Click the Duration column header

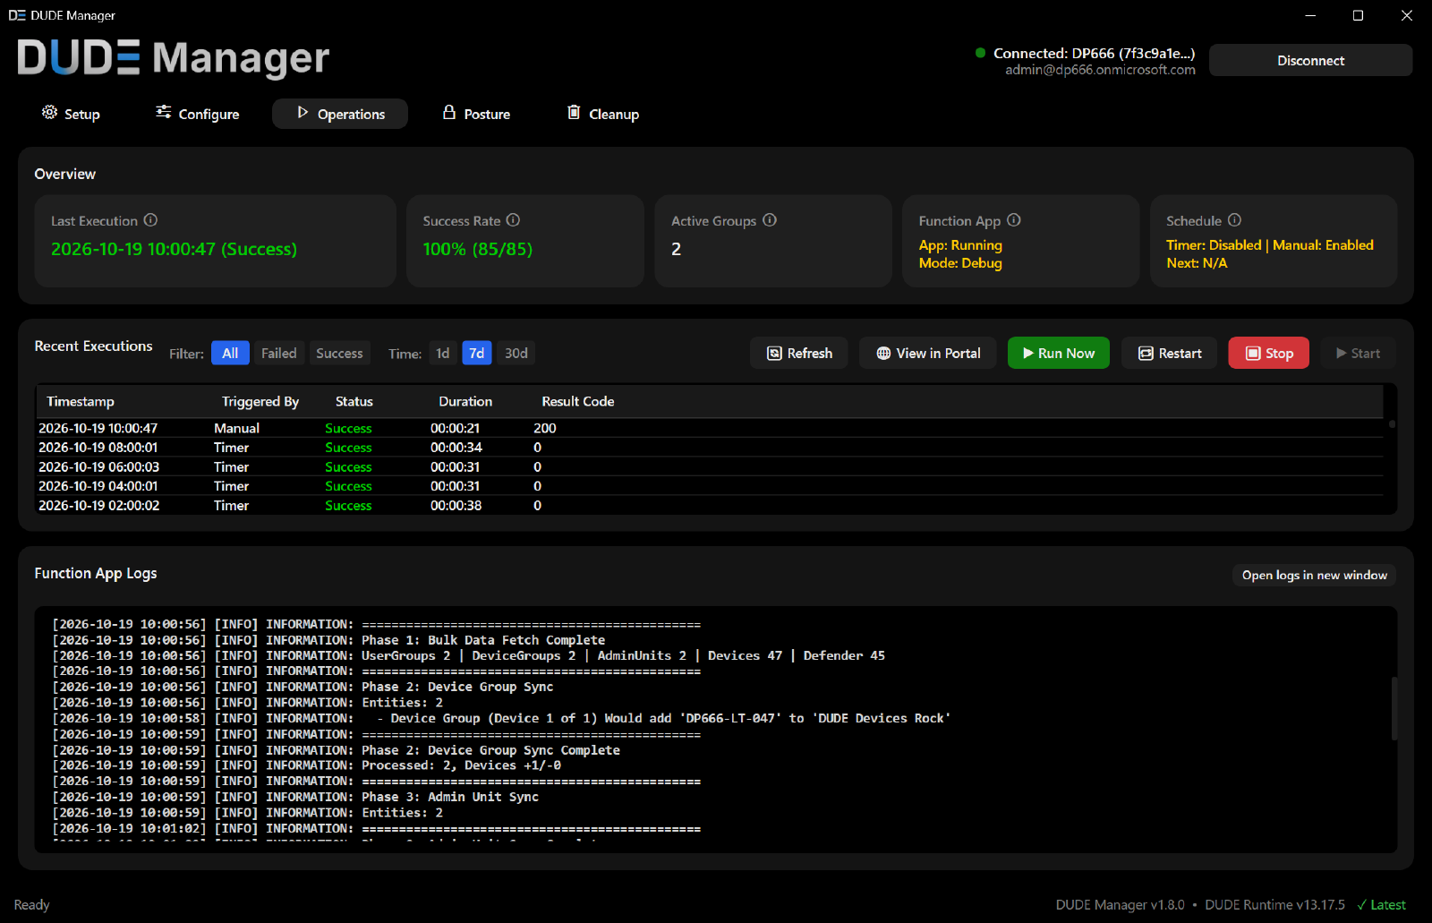point(465,401)
